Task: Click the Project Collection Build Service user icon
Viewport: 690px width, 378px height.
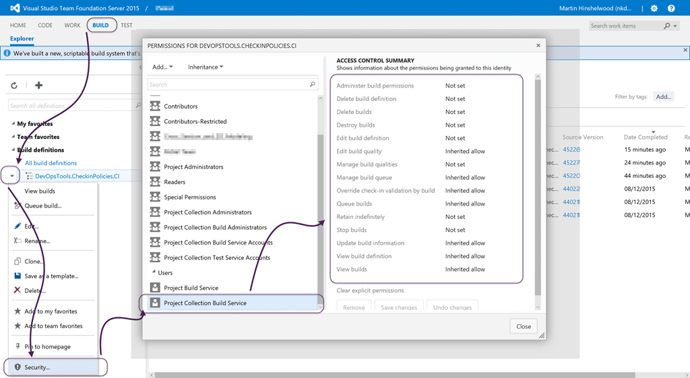Action: pos(155,303)
